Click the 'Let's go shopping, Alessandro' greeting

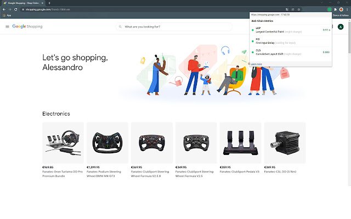click(75, 62)
